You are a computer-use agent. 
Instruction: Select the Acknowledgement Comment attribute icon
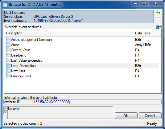(x=8, y=40)
